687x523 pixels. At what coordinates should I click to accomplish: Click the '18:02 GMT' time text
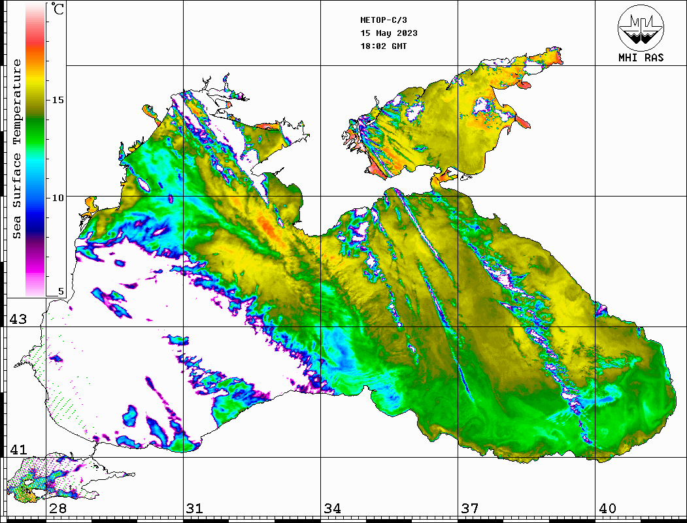point(384,46)
